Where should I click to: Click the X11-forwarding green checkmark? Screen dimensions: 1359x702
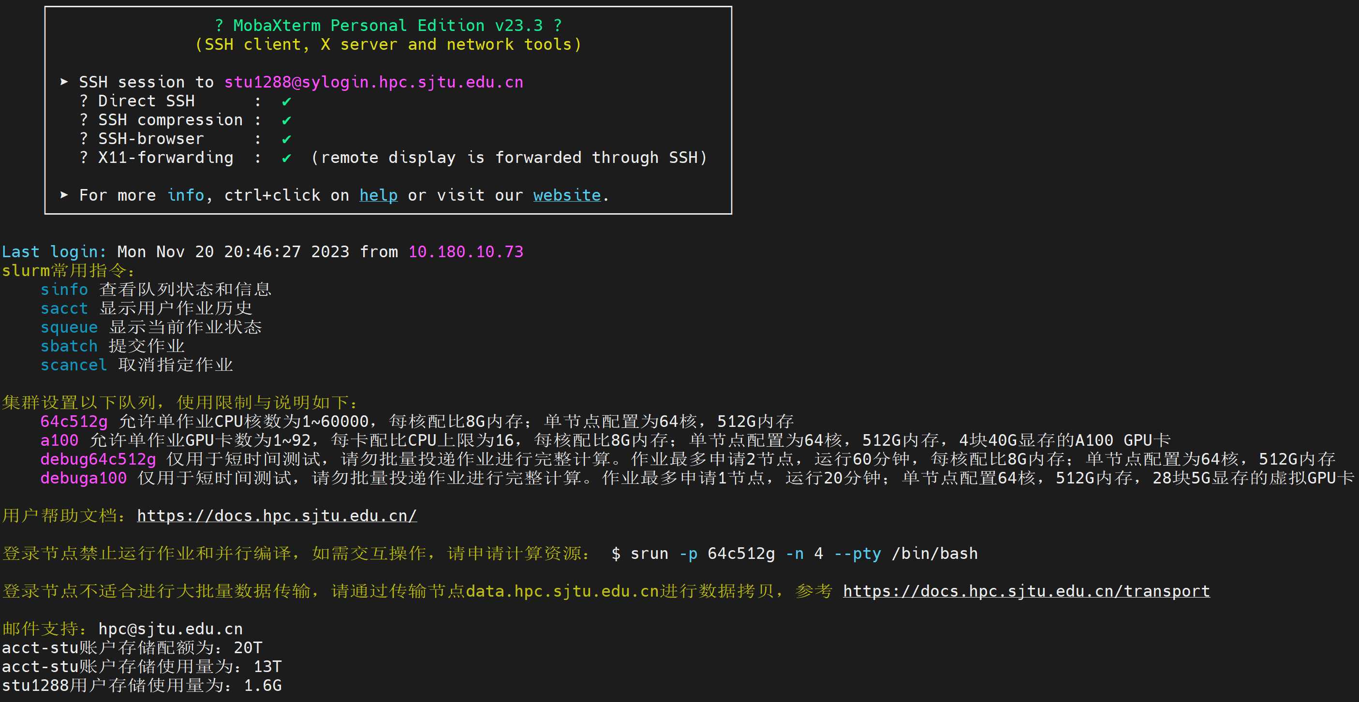[286, 158]
